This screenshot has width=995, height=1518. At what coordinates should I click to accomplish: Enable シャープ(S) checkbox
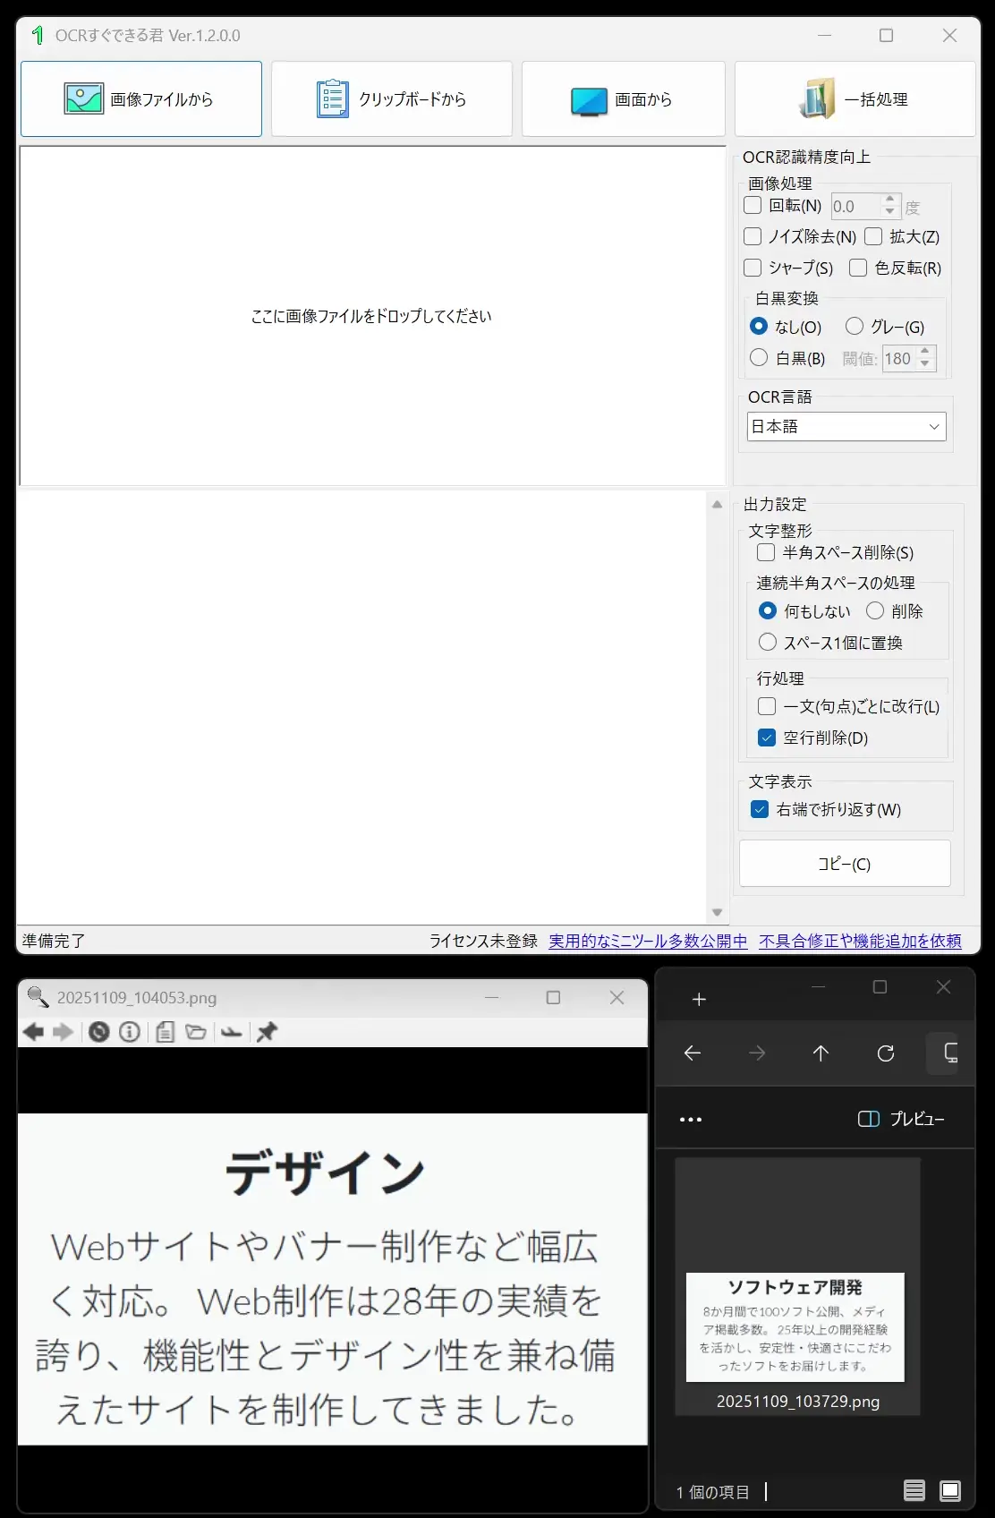(753, 268)
